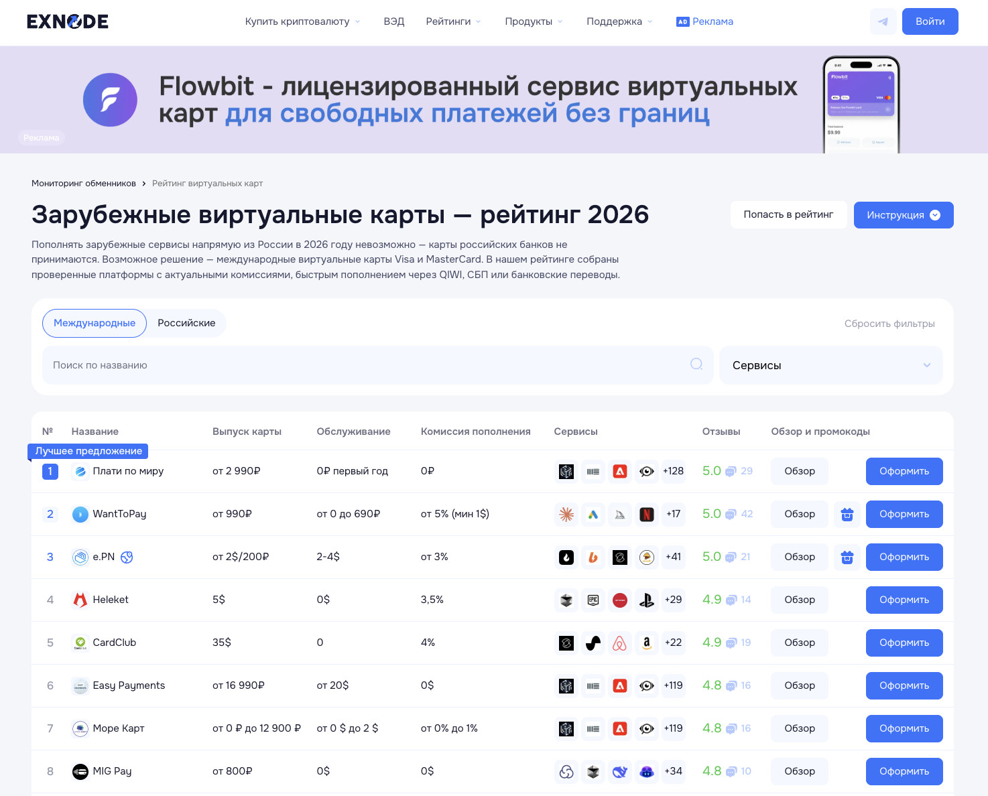Show the +34 more services for MIG Pay

tap(673, 771)
